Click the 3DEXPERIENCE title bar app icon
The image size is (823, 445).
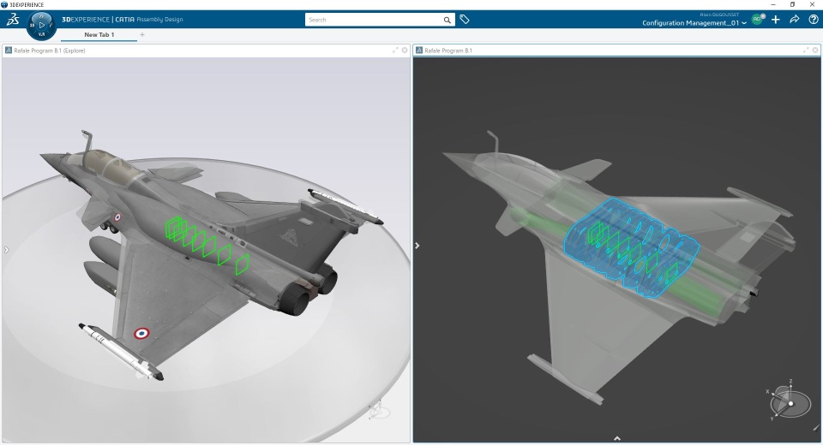pyautogui.click(x=5, y=5)
